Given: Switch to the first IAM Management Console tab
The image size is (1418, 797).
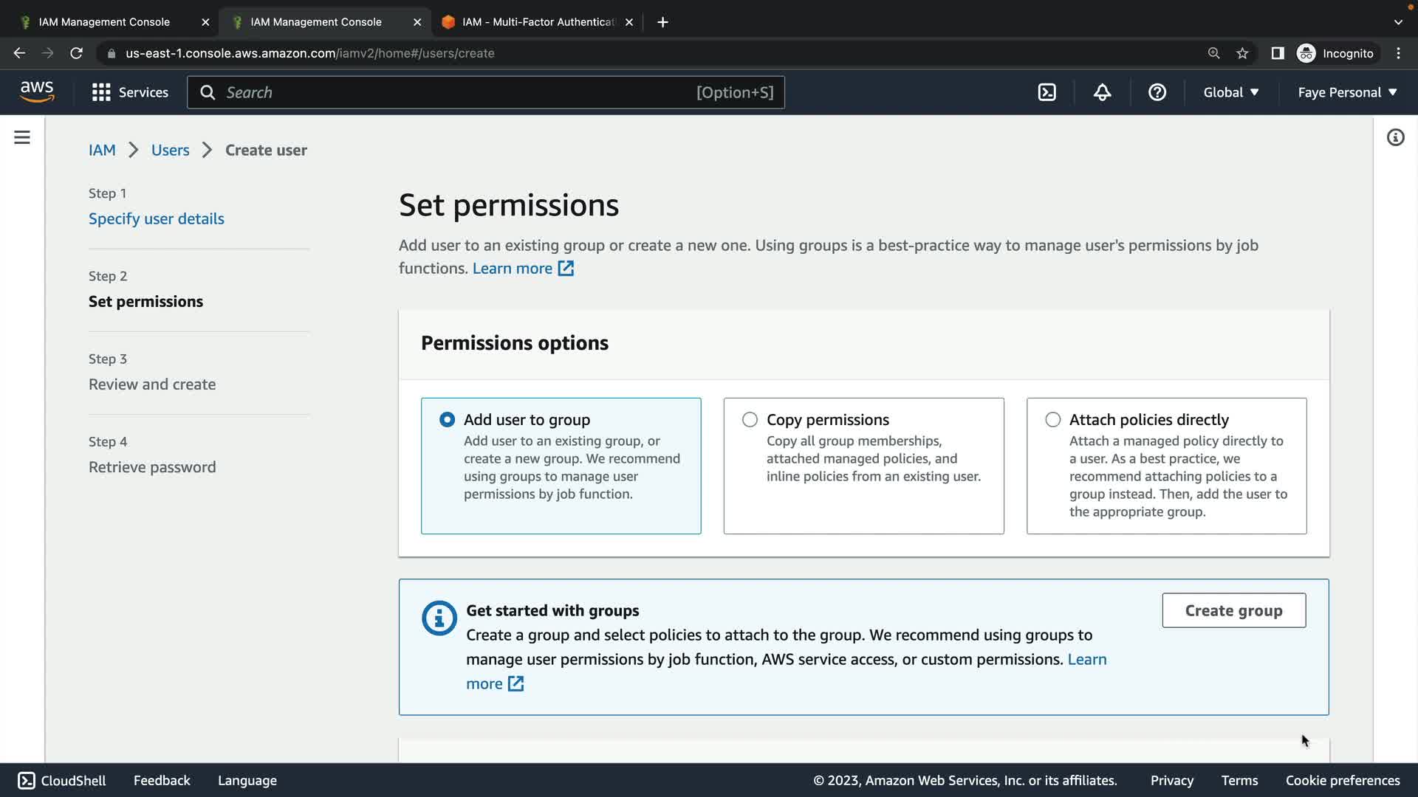Looking at the screenshot, I should click(x=104, y=22).
